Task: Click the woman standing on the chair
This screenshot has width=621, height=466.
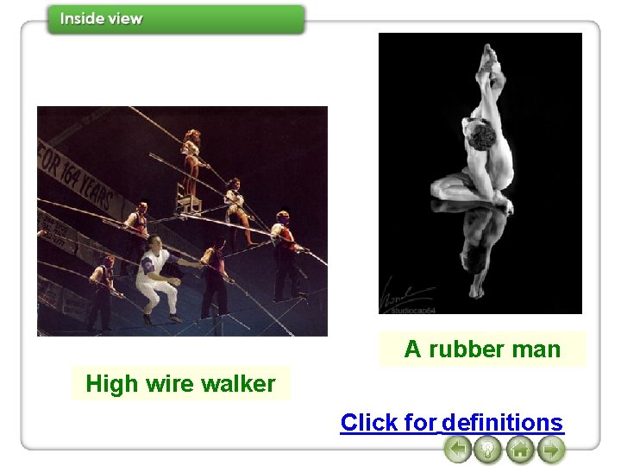Action: tap(192, 161)
